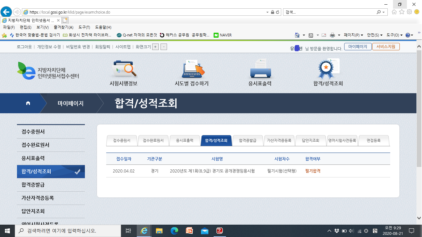Click the IE back arrow button
This screenshot has width=422, height=237.
point(6,12)
